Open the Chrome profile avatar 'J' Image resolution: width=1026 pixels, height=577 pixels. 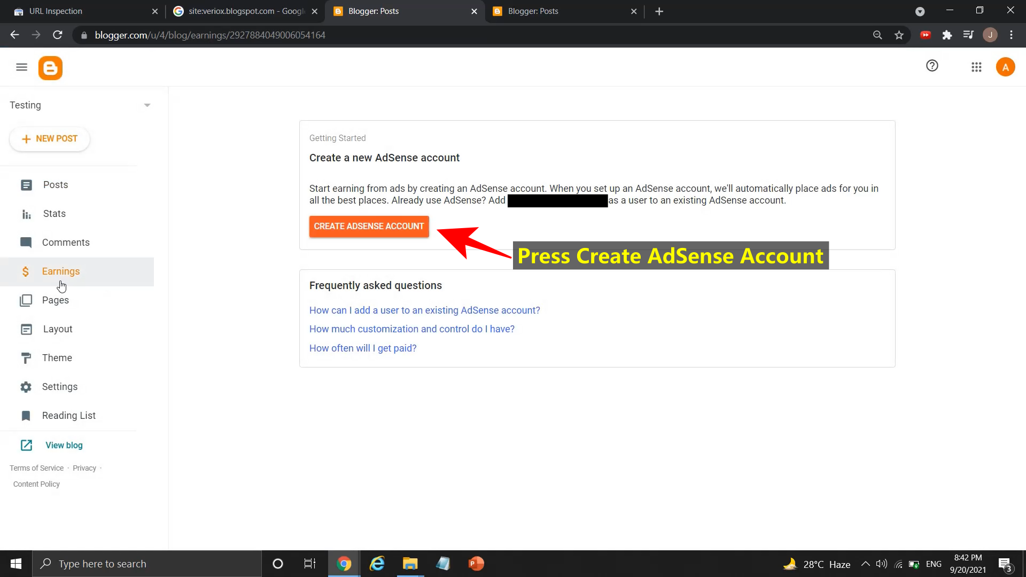990,35
